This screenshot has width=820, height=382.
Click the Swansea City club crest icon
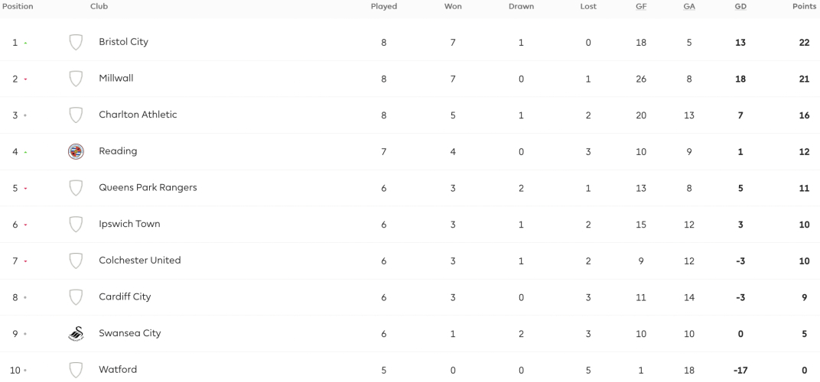[76, 334]
